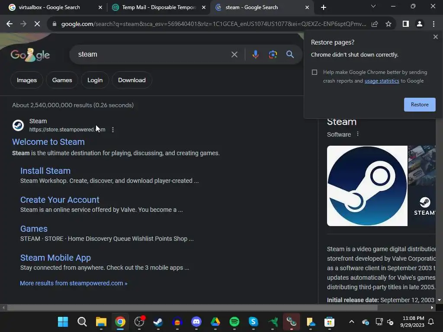This screenshot has height=332, width=443.
Task: Enable sending crash reports checkbox
Action: pyautogui.click(x=315, y=72)
